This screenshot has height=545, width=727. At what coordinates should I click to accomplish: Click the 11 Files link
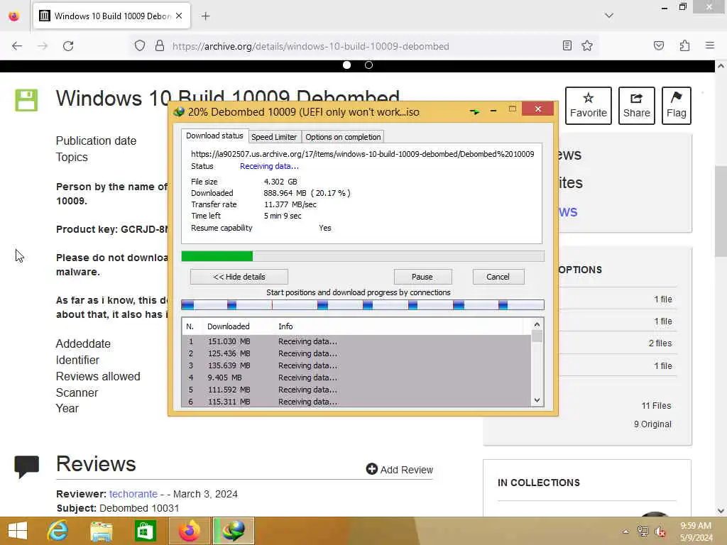(x=656, y=405)
